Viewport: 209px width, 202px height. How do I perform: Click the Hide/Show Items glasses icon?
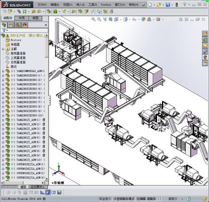click(x=134, y=19)
